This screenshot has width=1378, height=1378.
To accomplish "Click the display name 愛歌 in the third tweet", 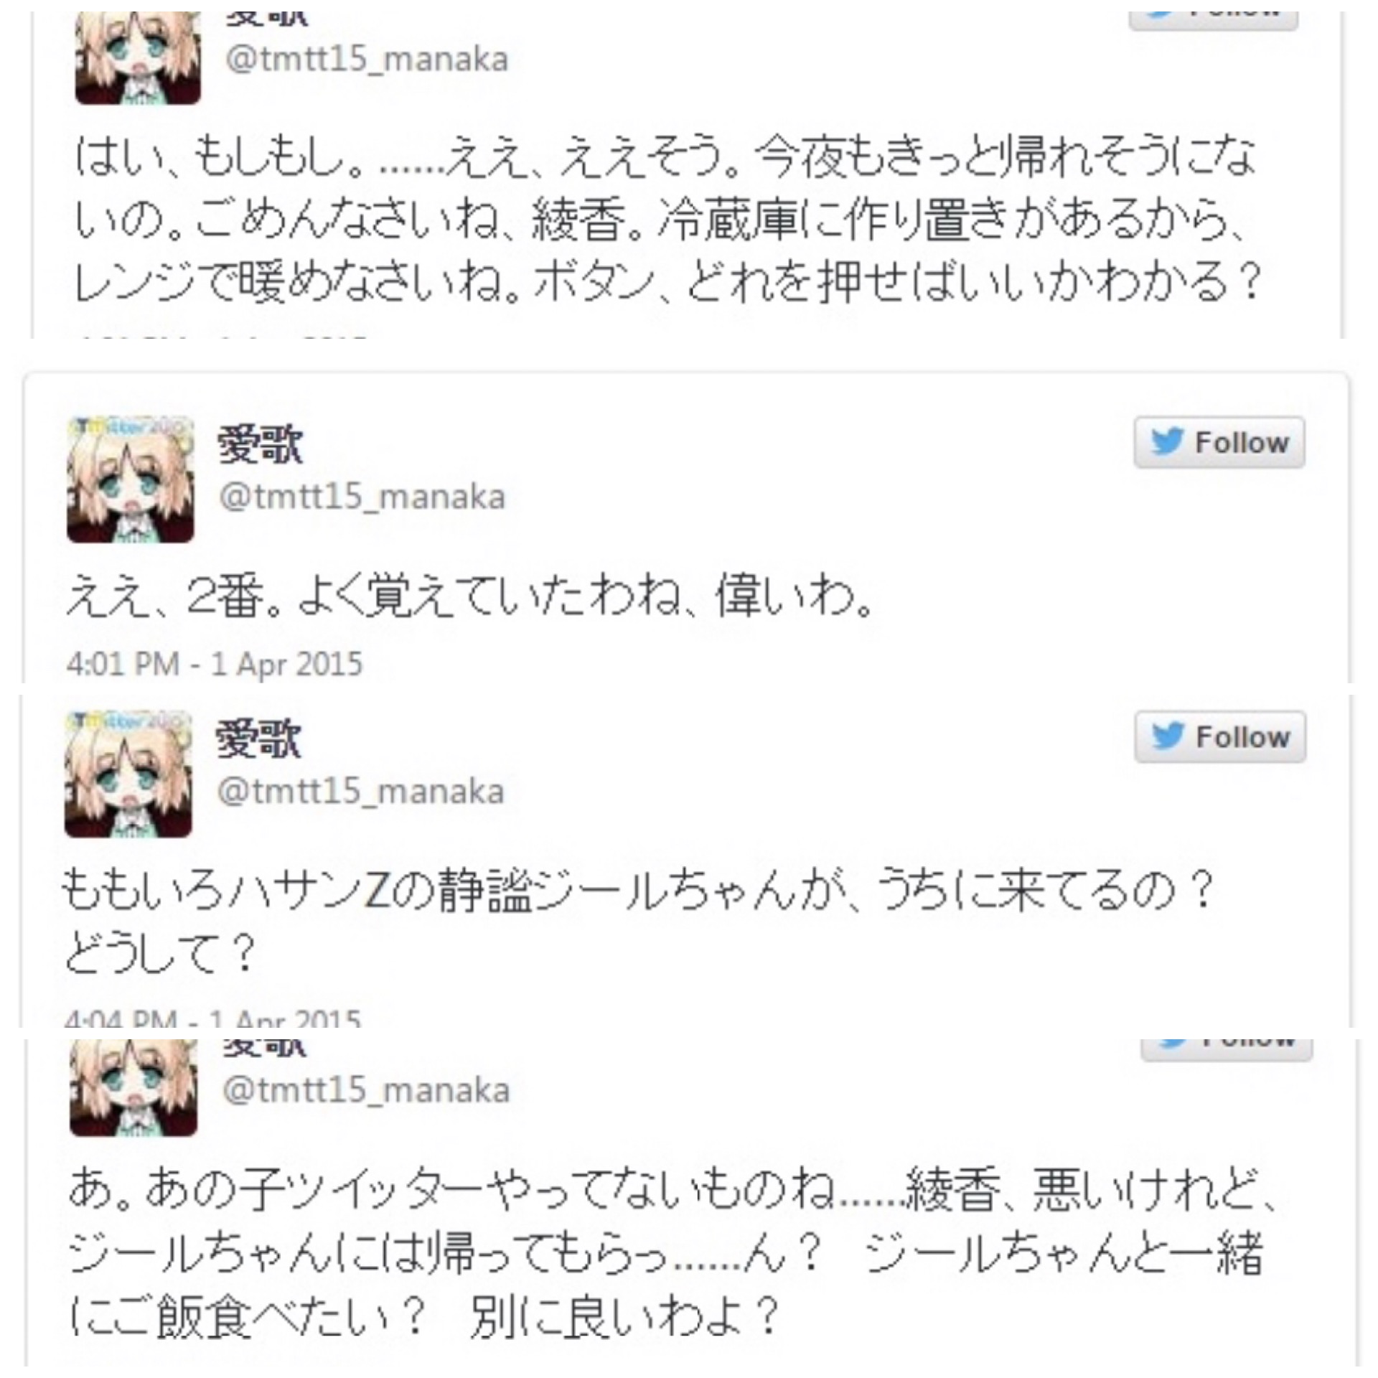I will tap(259, 738).
